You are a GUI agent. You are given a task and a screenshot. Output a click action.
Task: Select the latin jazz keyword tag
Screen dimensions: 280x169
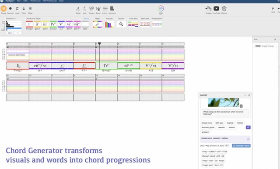[x=219, y=123]
